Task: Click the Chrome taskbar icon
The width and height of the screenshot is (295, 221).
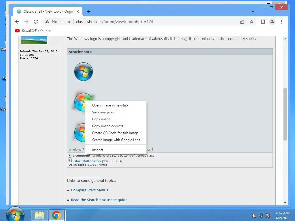Action: (x=56, y=215)
